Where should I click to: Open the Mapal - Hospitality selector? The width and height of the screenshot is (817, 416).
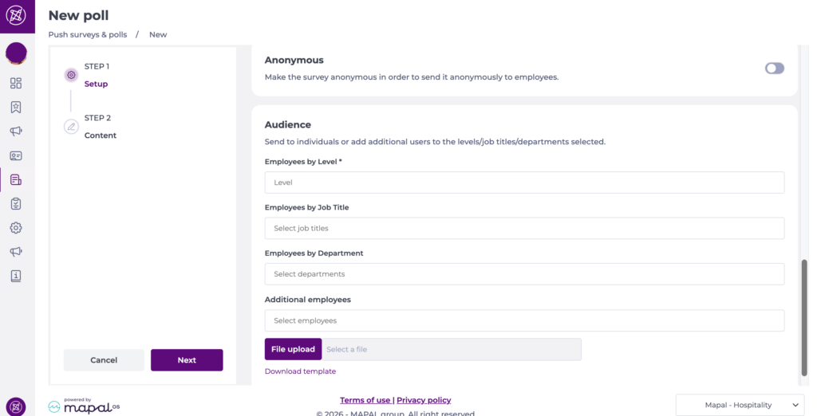point(739,405)
